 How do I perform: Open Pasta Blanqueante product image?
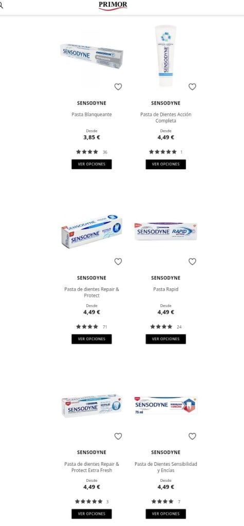pos(92,56)
